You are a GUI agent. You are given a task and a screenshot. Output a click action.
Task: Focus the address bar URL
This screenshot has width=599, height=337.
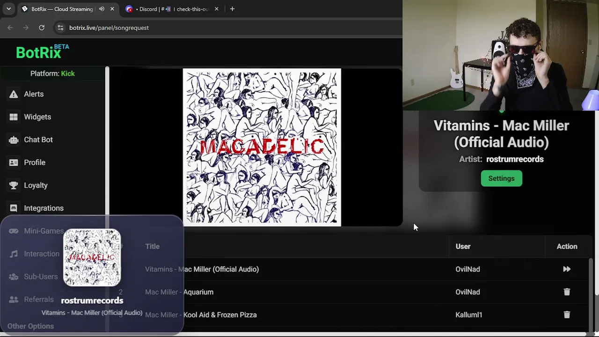109,28
